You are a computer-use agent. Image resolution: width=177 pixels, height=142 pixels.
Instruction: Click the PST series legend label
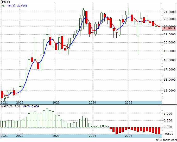tap(3, 6)
